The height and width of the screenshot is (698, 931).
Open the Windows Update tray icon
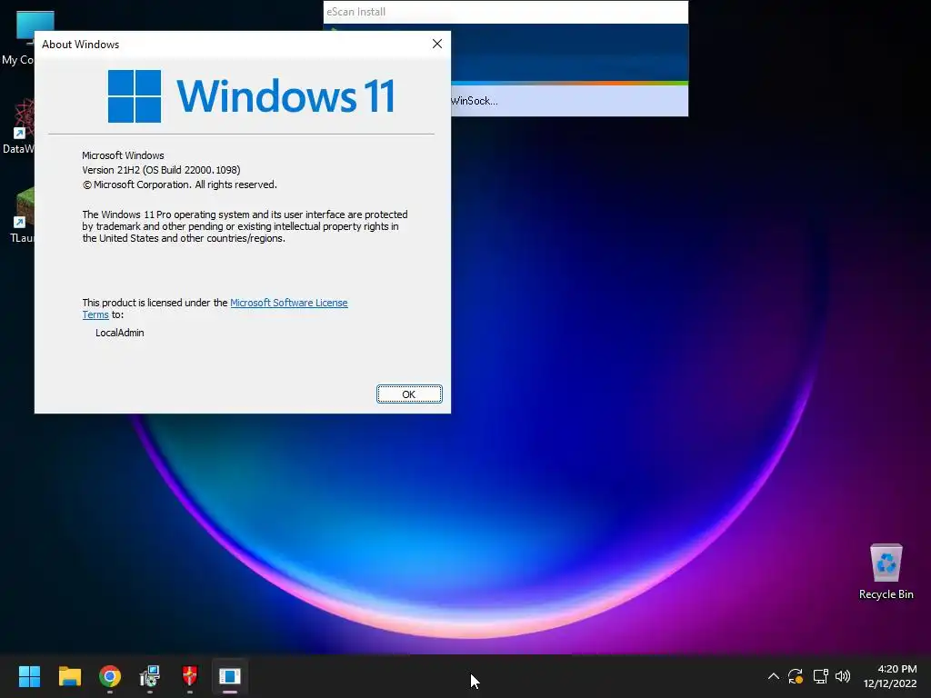796,676
